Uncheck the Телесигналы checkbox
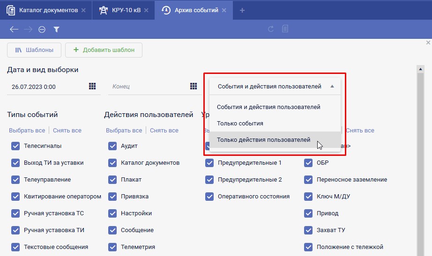Viewport: 432px width, 256px height. (x=15, y=146)
